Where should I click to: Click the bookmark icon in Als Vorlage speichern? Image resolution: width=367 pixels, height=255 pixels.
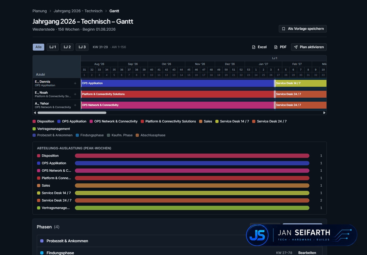(x=284, y=29)
